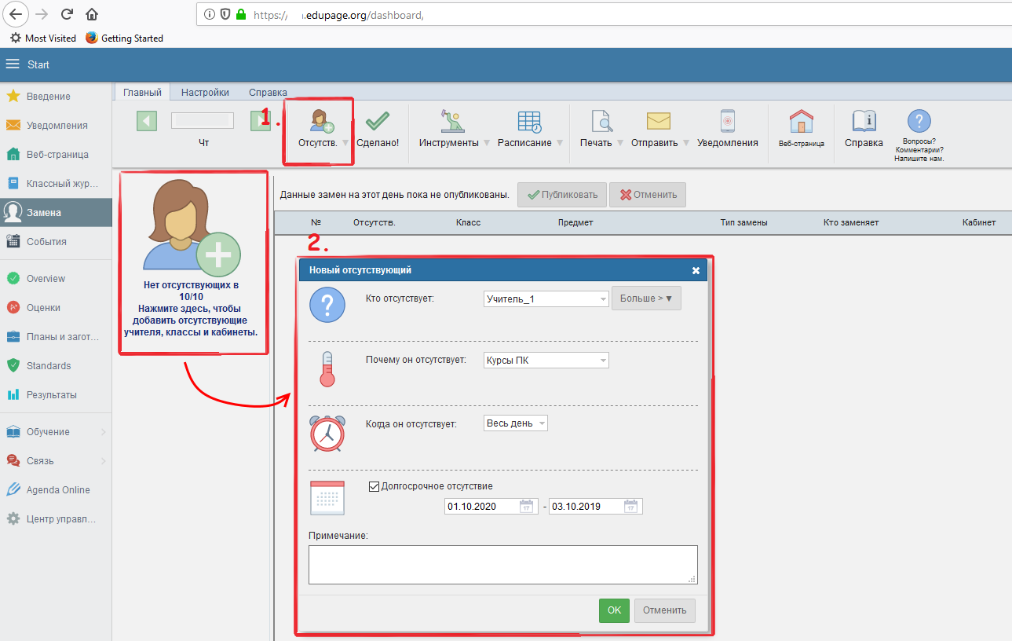Open Кто отсутствует dropdown Учитель_1
The image size is (1012, 641).
tap(546, 299)
